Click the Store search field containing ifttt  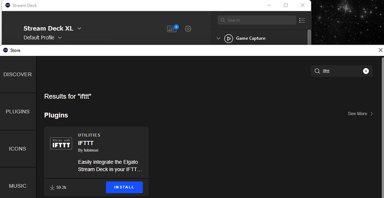[341, 71]
